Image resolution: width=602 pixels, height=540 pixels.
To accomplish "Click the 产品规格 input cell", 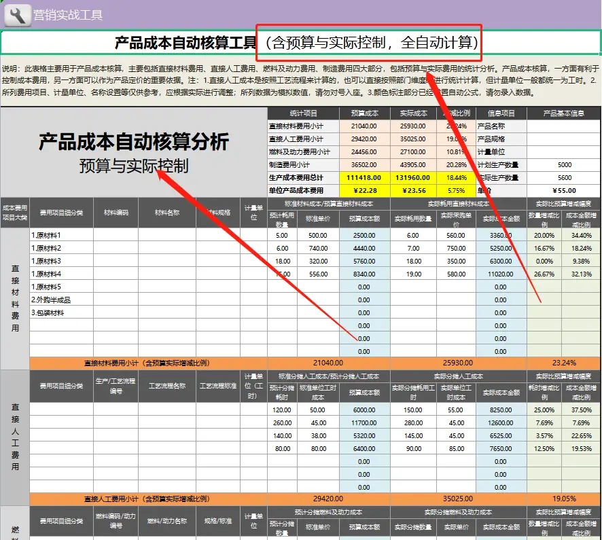I will tap(564, 138).
